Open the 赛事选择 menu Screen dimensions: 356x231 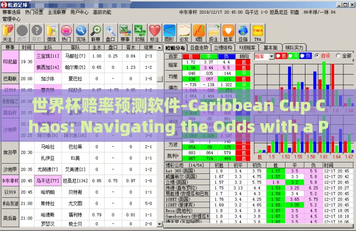click(x=11, y=12)
